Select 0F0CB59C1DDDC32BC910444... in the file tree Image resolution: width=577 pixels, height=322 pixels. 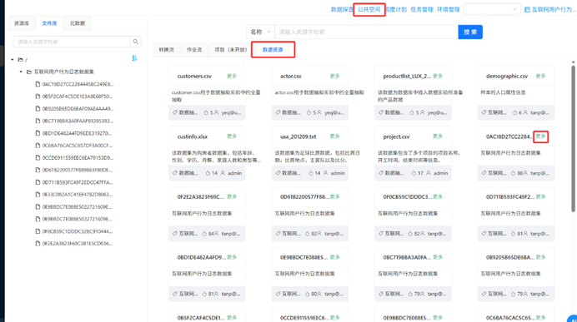[x=78, y=231]
